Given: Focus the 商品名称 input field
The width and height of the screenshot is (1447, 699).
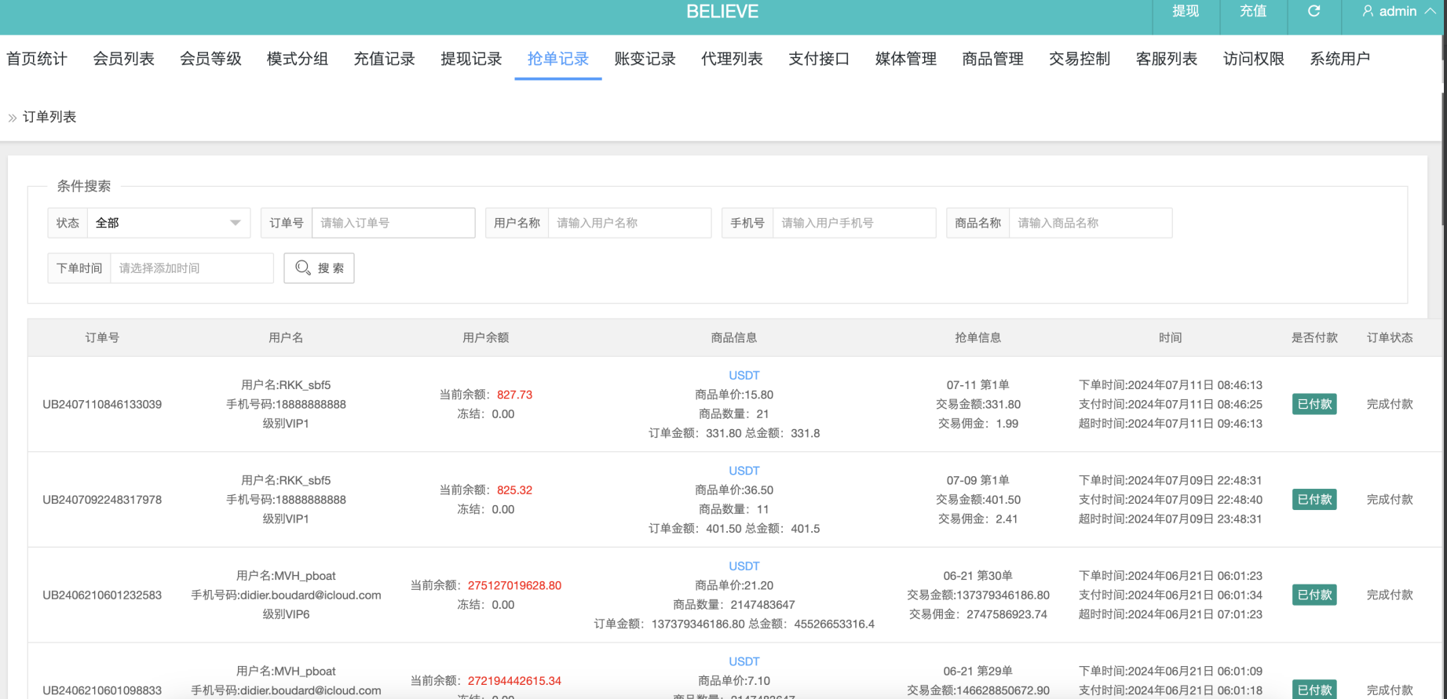Looking at the screenshot, I should [x=1091, y=223].
